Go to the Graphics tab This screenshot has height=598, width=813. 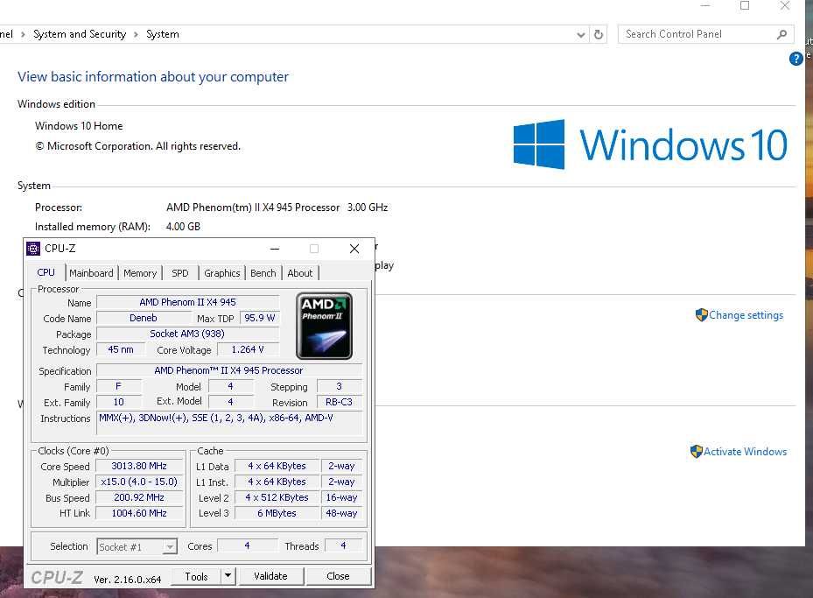point(222,273)
